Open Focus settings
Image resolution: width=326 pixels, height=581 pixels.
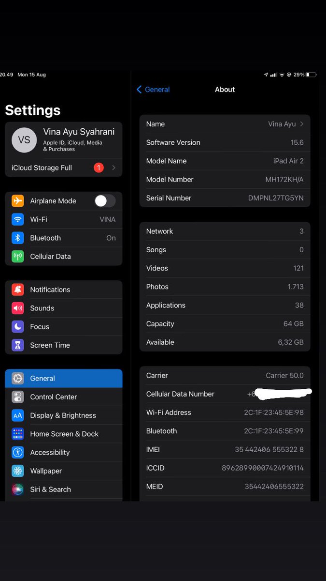(x=64, y=327)
